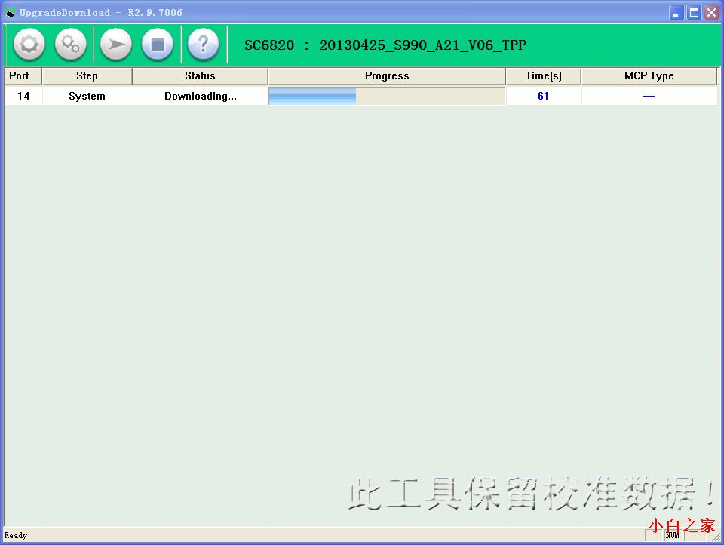The width and height of the screenshot is (724, 545).
Task: Open Load Packet gear icon
Action: [29, 45]
